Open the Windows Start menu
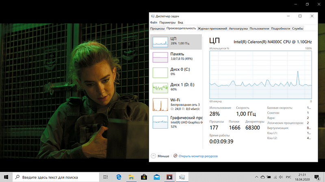325x182 pixels. (x=6, y=177)
